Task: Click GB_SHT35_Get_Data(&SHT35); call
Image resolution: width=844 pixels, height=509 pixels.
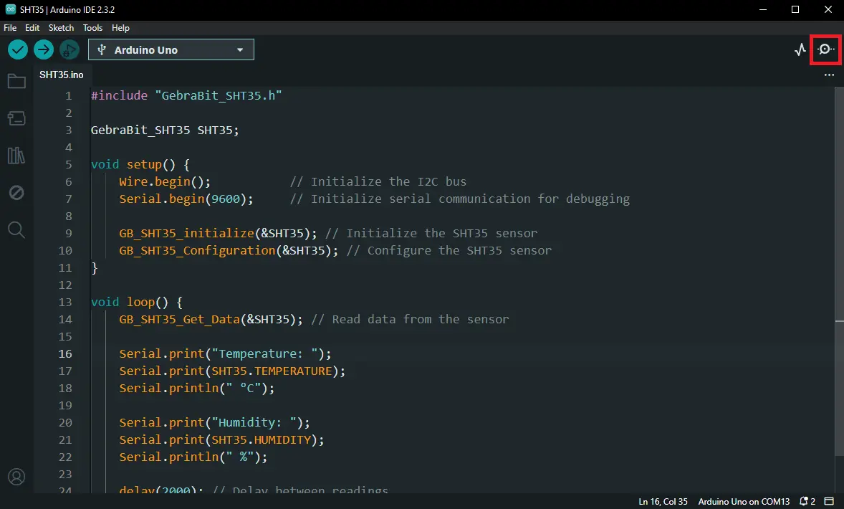Action: click(x=211, y=320)
